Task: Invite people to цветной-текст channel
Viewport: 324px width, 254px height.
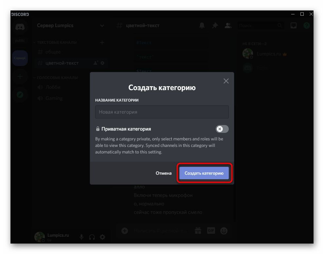Action: point(96,63)
